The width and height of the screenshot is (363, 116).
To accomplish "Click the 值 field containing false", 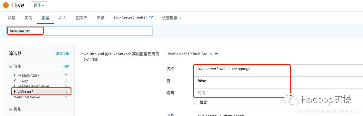I will click(x=278, y=81).
